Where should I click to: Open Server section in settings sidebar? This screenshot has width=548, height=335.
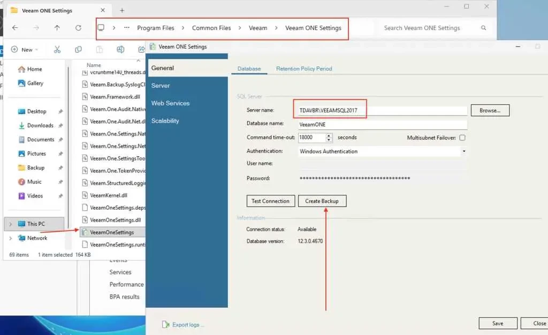pos(161,86)
